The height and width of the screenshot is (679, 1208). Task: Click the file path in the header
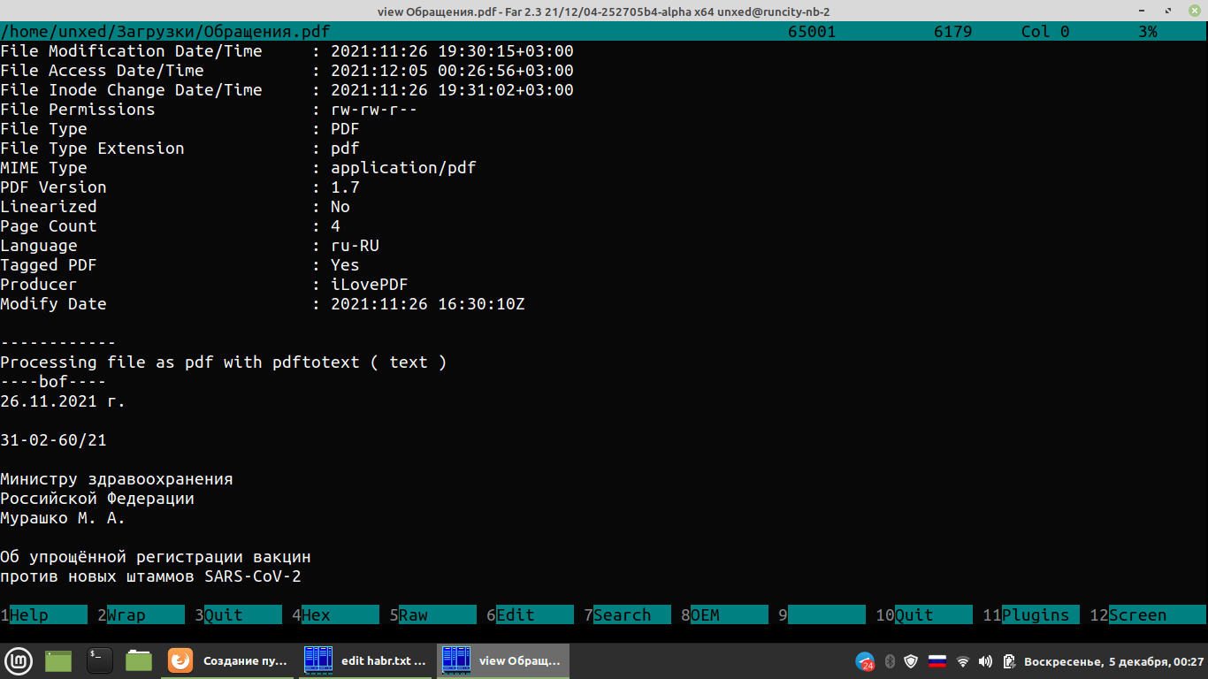[x=165, y=32]
